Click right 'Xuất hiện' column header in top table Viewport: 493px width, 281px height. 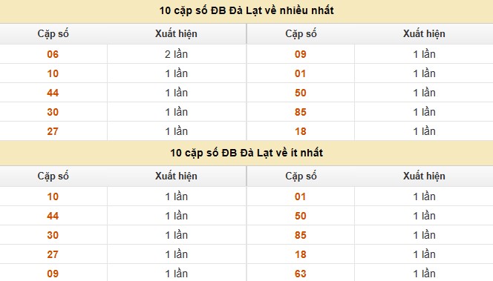[x=424, y=33]
